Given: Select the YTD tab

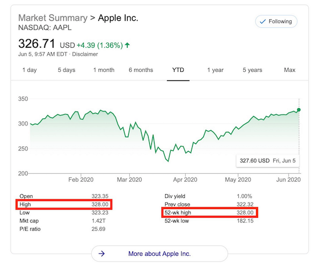Looking at the screenshot, I should 179,70.
